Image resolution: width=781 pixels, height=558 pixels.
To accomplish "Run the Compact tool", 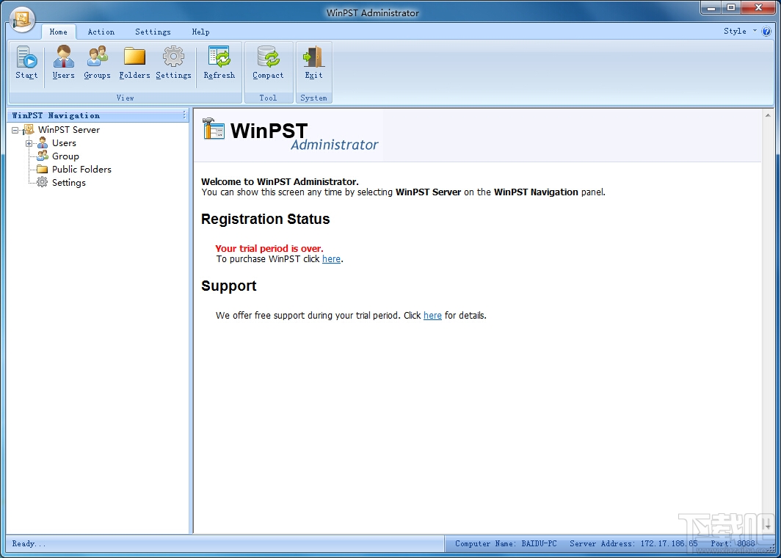I will 268,63.
